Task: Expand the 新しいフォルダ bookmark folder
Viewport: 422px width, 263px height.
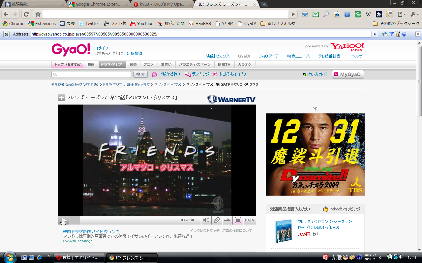Action: pyautogui.click(x=278, y=24)
